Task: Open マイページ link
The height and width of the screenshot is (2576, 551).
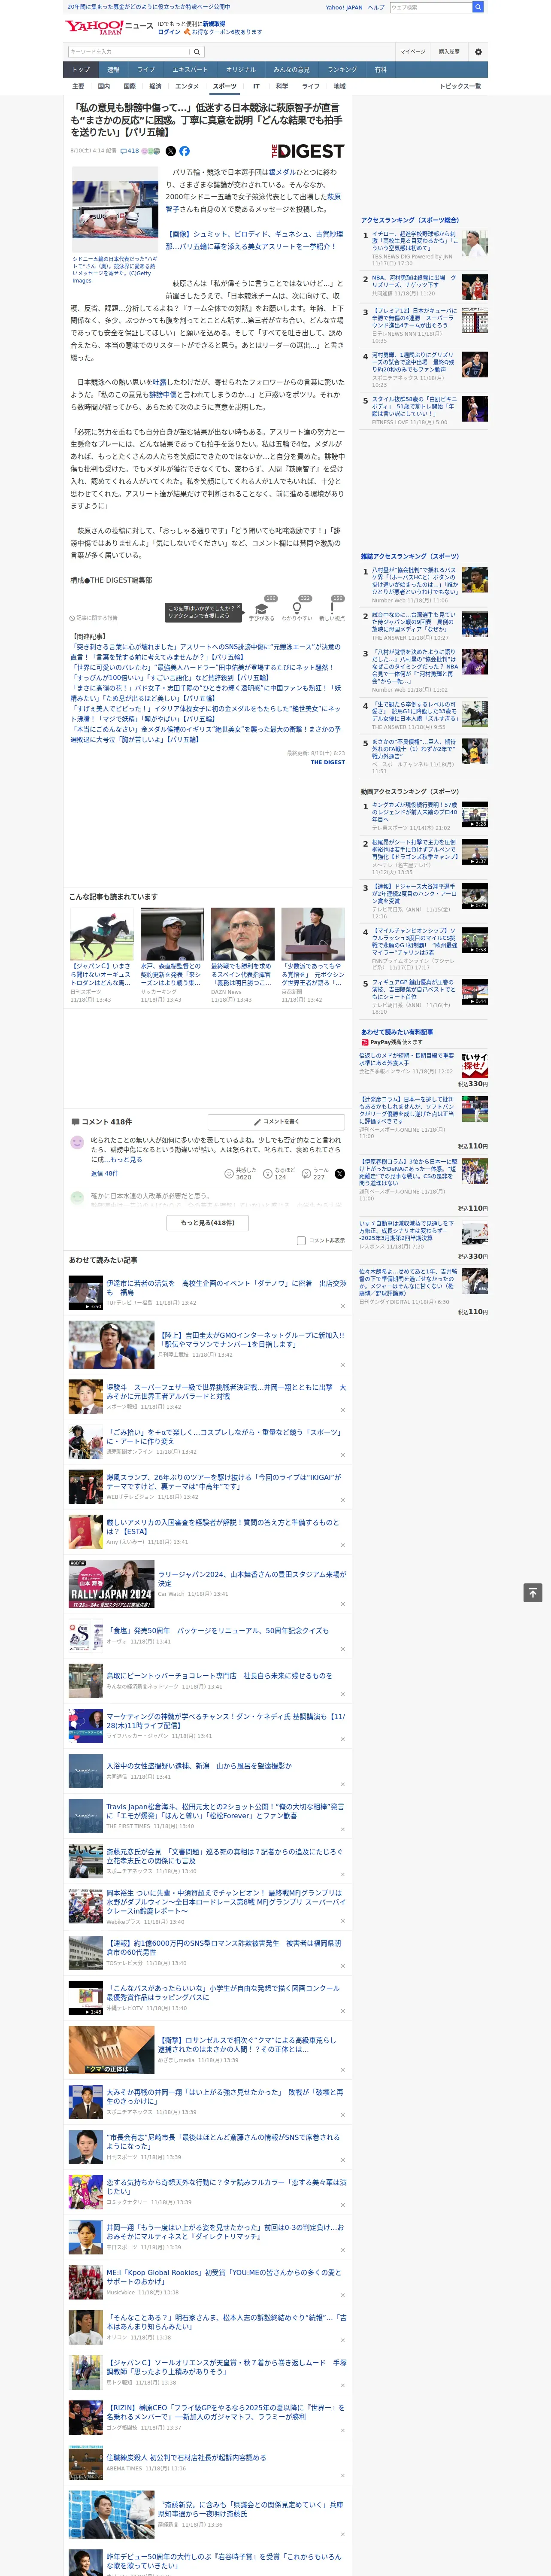Action: coord(412,52)
